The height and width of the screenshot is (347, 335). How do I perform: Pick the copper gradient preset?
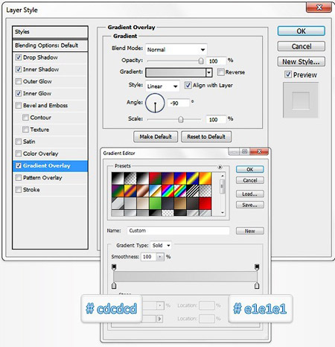click(142, 191)
